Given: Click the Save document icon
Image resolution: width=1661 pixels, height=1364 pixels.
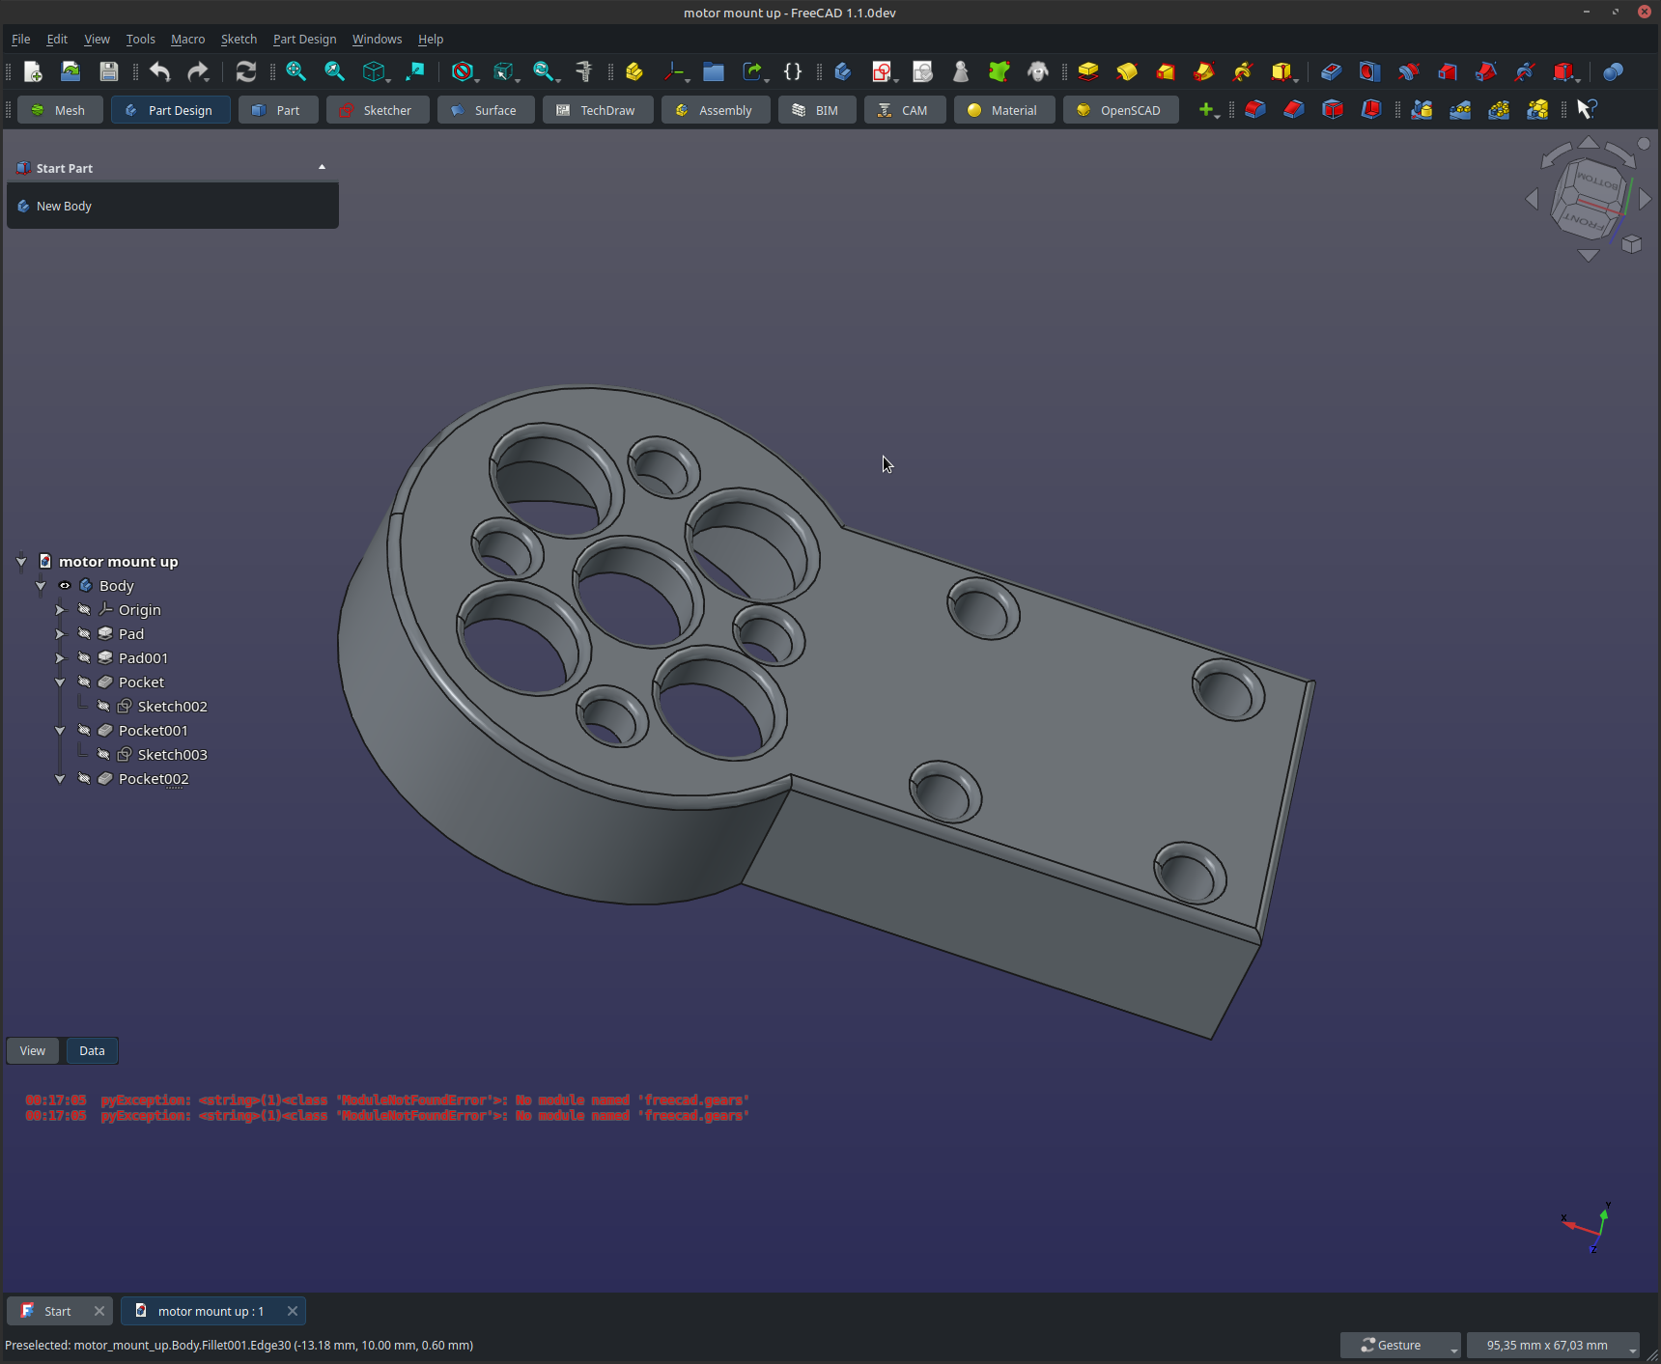Looking at the screenshot, I should coord(109,71).
